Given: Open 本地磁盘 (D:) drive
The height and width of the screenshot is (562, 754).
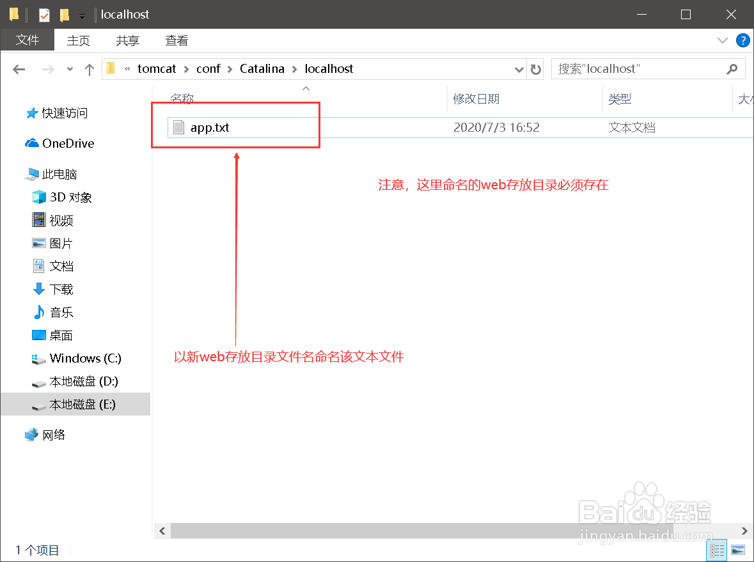Looking at the screenshot, I should point(84,381).
